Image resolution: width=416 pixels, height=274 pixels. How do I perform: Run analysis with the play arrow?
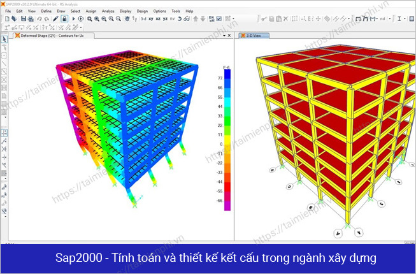point(73,18)
